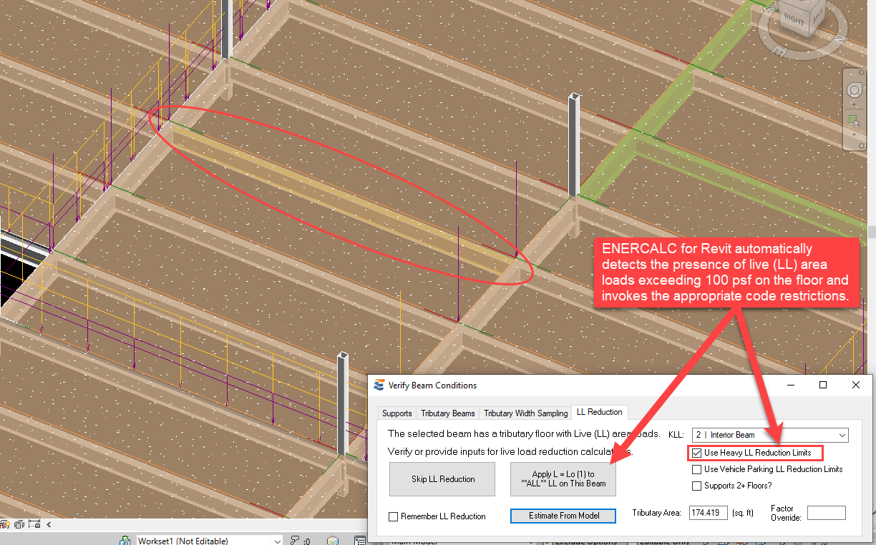
Task: Click the ENERCALC icon in dialog title bar
Action: tap(379, 386)
